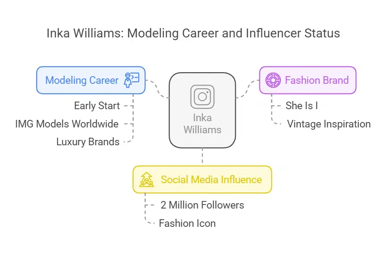Click the model icon beside Modeling Career
Viewport: 387px width, 254px height.
point(132,80)
